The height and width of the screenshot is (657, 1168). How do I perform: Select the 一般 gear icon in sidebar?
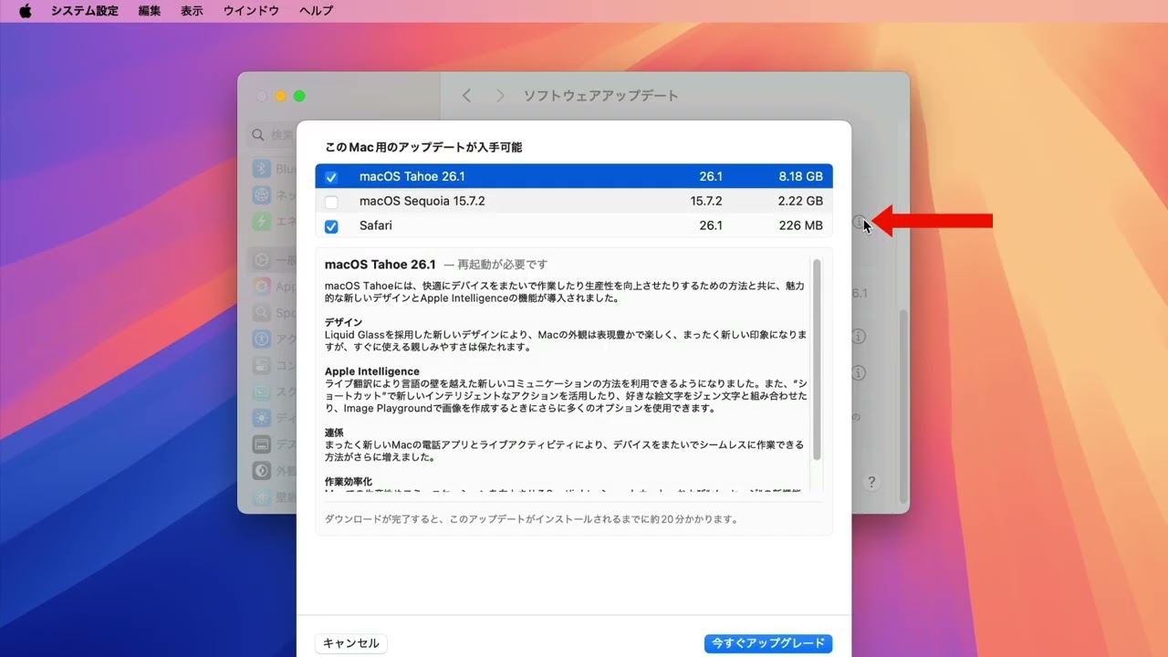[262, 260]
